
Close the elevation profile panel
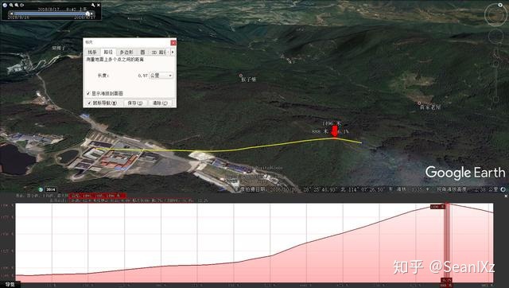tap(506, 196)
